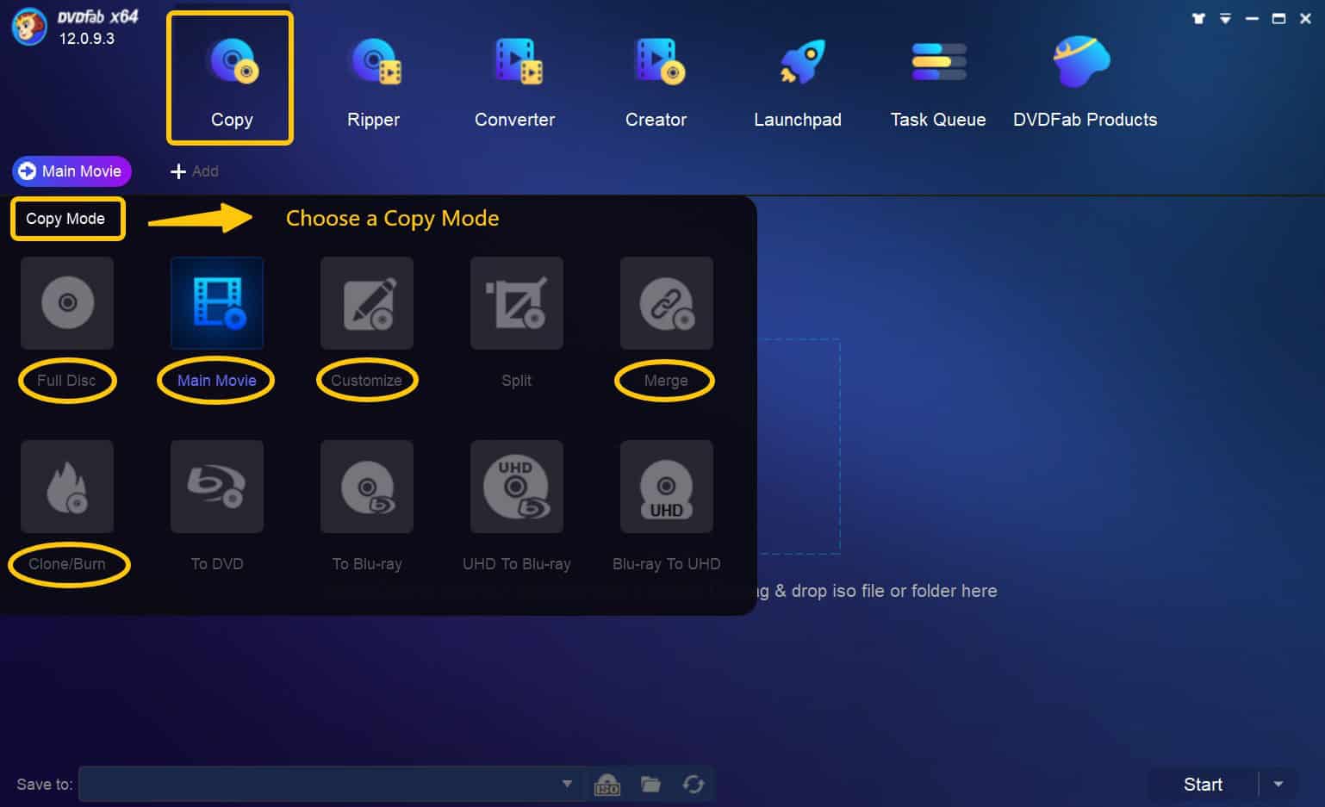The width and height of the screenshot is (1325, 807).
Task: Switch to the Copy tab
Action: coord(230,78)
